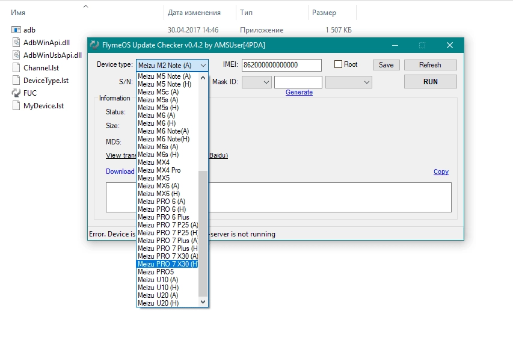Image resolution: width=513 pixels, height=358 pixels.
Task: Select the AdbWinUsbApi.dll file icon
Action: 16,55
